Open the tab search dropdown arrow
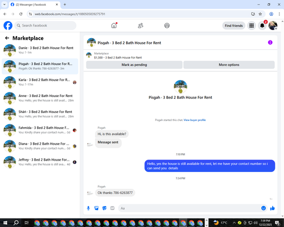Image resolution: width=284 pixels, height=227 pixels. tap(5, 5)
